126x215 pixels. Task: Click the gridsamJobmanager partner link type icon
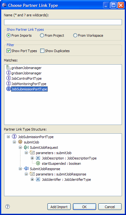click(x=9, y=68)
